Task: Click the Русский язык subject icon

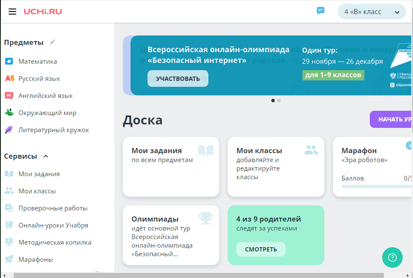Action: [x=10, y=78]
